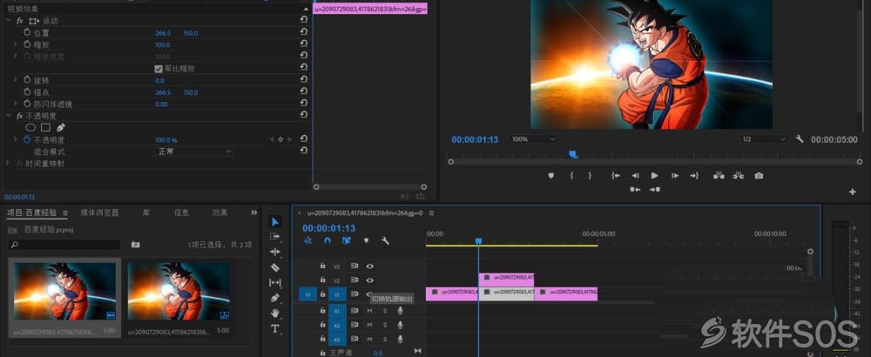Reset the 位置 parameter
This screenshot has width=871, height=357.
303,33
